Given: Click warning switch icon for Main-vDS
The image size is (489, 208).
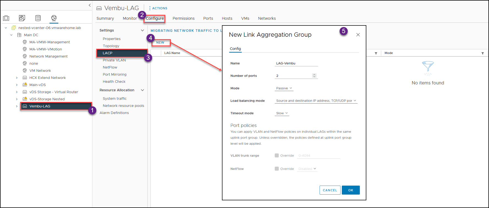Looking at the screenshot, I should pyautogui.click(x=25, y=85).
